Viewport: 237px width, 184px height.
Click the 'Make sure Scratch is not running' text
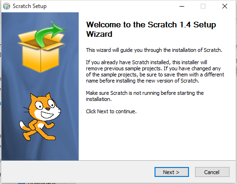point(145,96)
